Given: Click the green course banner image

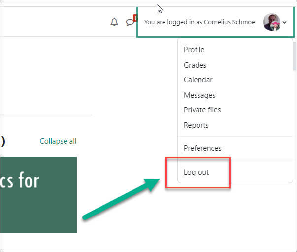Looking at the screenshot, I should 38,194.
